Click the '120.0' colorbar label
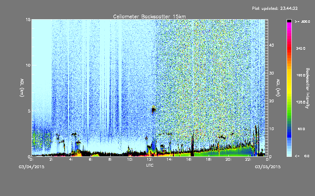315x196 pixels. (x=301, y=102)
